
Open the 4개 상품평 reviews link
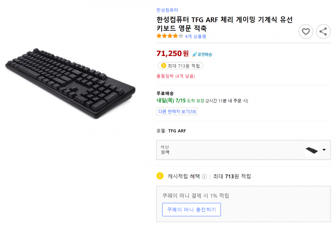[195, 36]
